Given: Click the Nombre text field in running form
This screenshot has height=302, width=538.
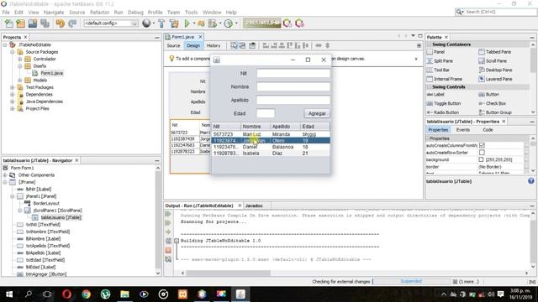Looking at the screenshot, I should (x=293, y=86).
